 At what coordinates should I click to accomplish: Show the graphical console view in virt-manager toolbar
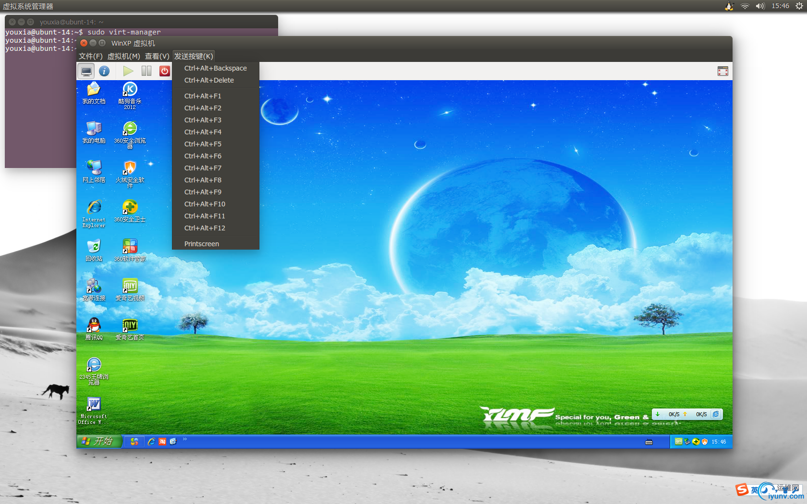pos(86,71)
